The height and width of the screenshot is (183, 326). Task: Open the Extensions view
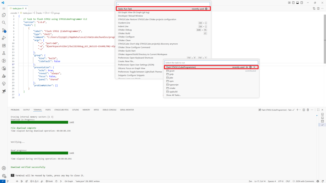point(4,46)
